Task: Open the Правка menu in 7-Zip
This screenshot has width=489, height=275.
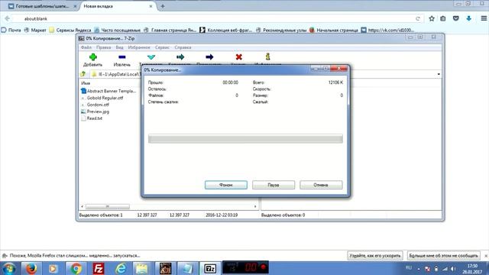Action: [x=104, y=47]
